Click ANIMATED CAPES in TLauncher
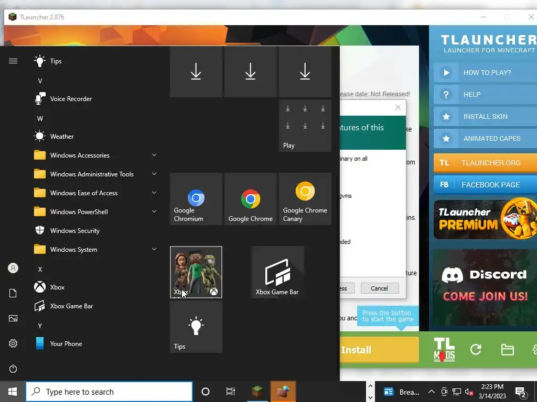Viewport: 537px width, 402px height. coord(485,138)
